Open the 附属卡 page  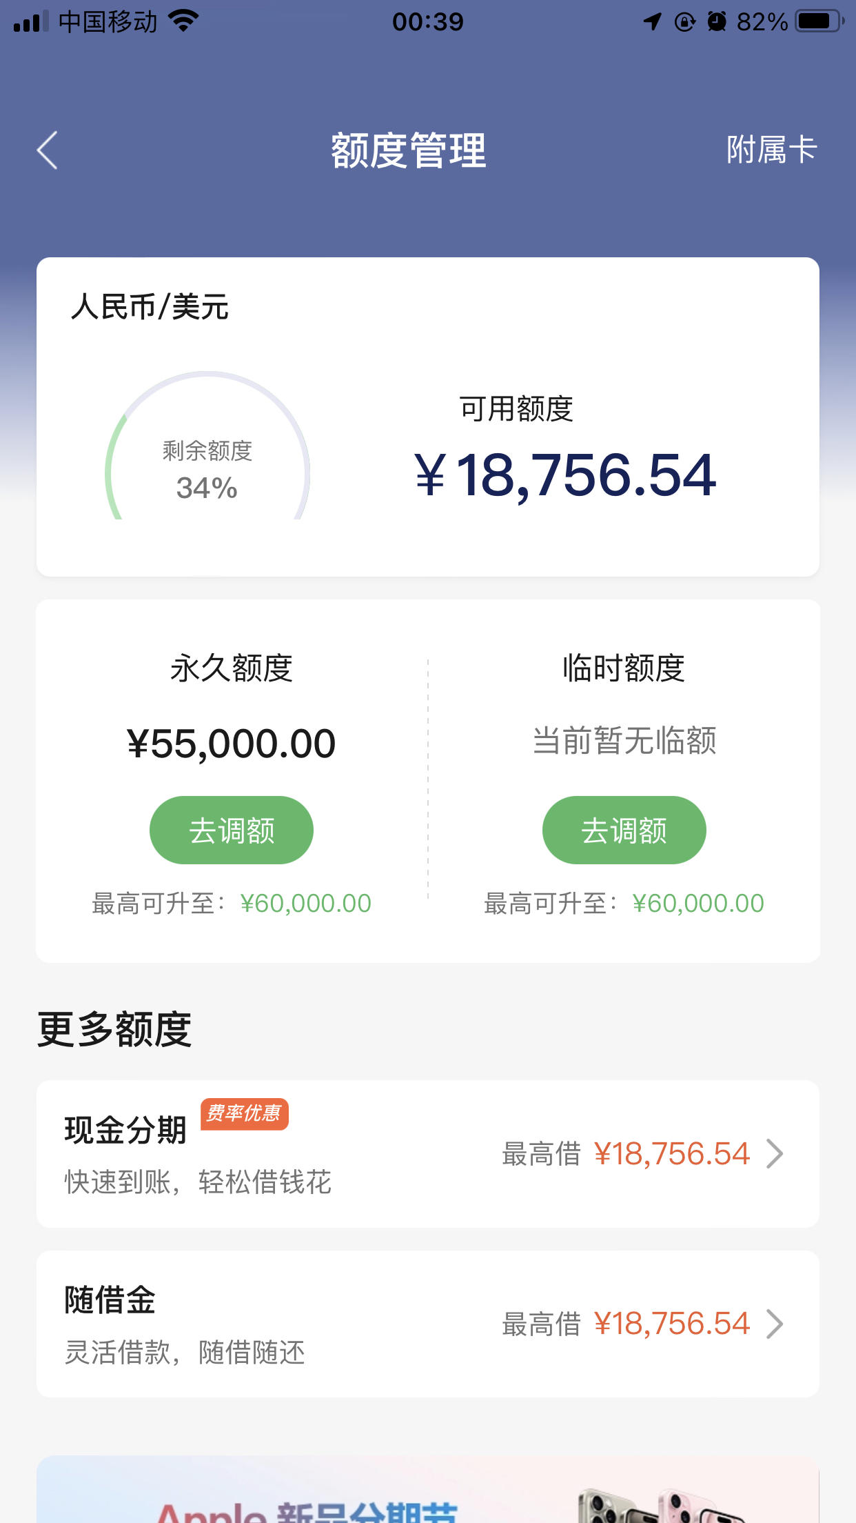pos(771,150)
